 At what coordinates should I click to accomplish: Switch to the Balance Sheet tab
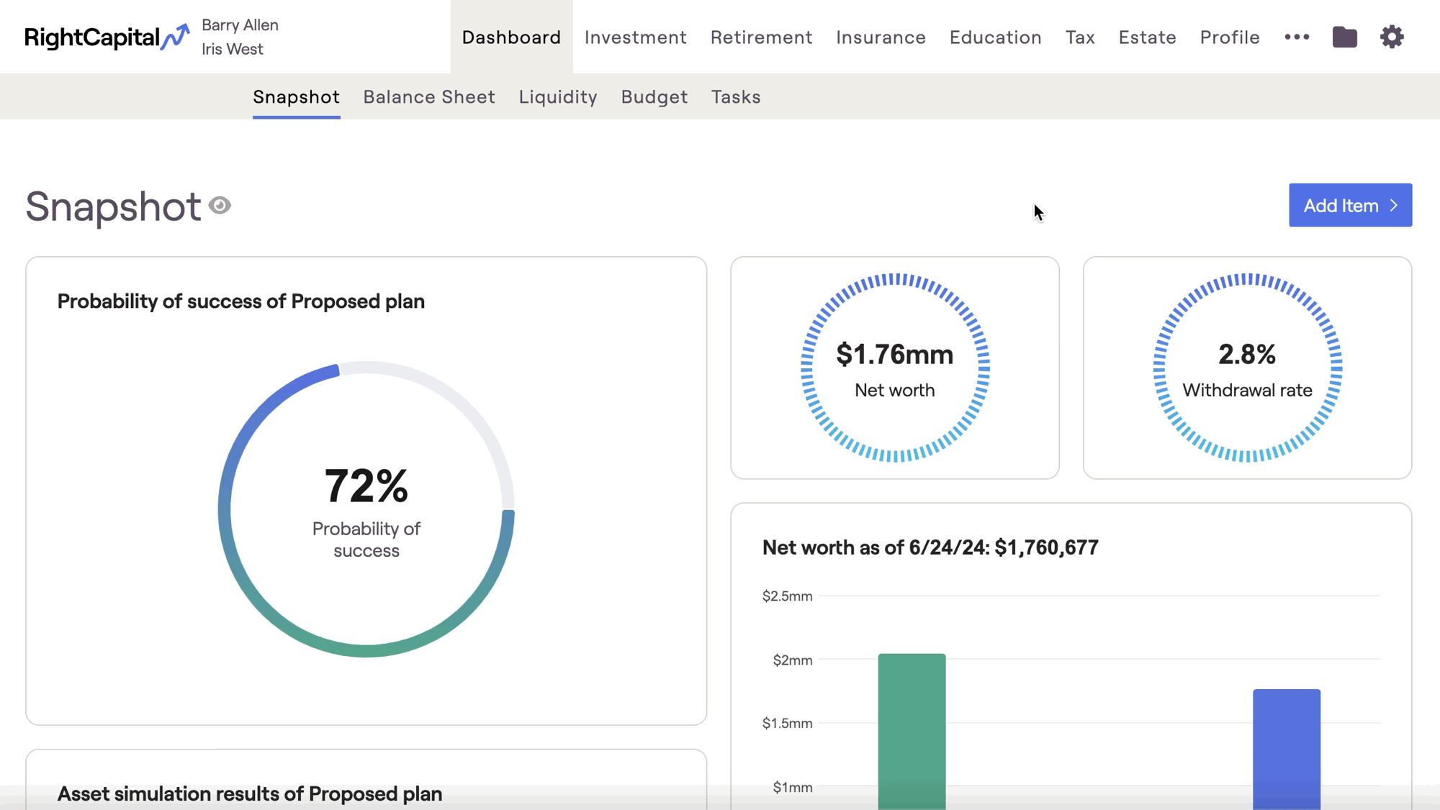pos(429,97)
